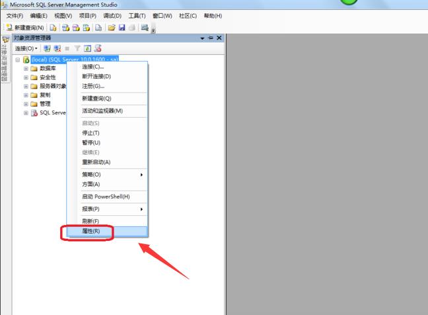Open the 文件(F) menu
Viewport: 428px width, 315px height.
(15, 16)
